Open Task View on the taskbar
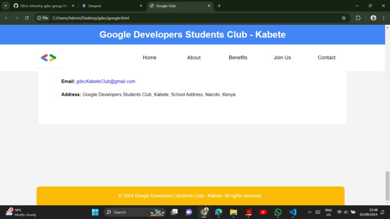Viewport: 390px width, 219px height. (x=174, y=212)
